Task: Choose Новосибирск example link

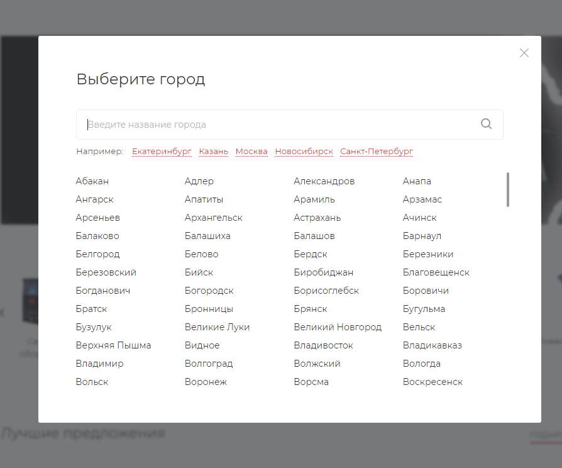Action: (304, 152)
